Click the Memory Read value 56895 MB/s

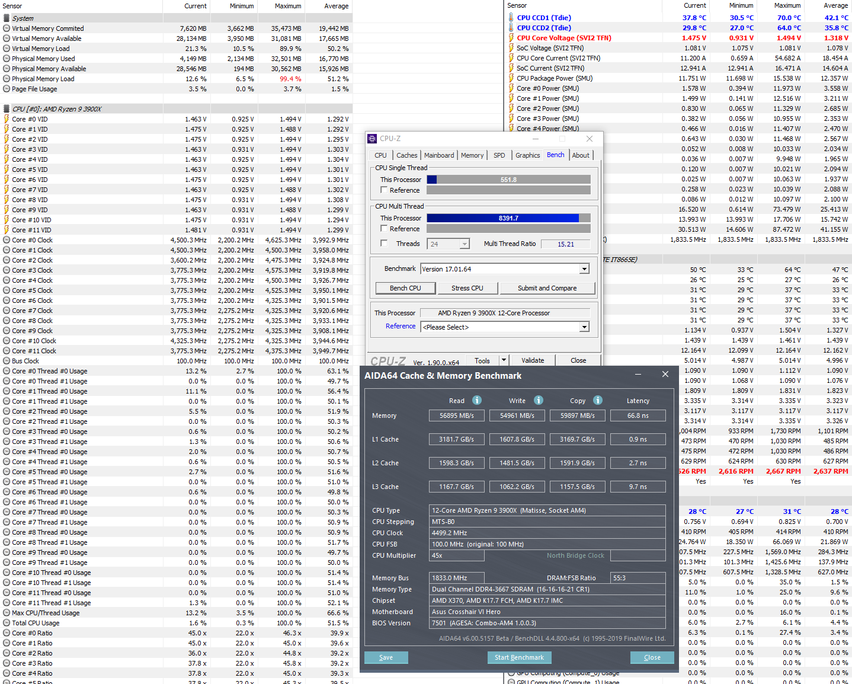point(457,415)
